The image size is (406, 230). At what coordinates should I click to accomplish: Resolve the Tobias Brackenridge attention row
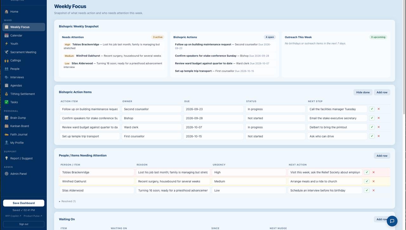click(367, 172)
